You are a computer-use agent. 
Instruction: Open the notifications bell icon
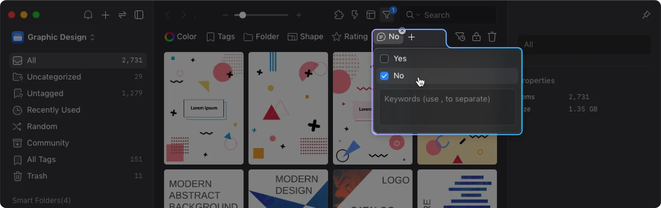click(88, 15)
